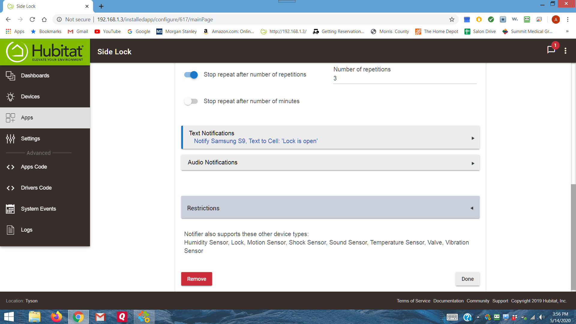Click the Not secure site info icon
The width and height of the screenshot is (576, 324).
[x=59, y=19]
